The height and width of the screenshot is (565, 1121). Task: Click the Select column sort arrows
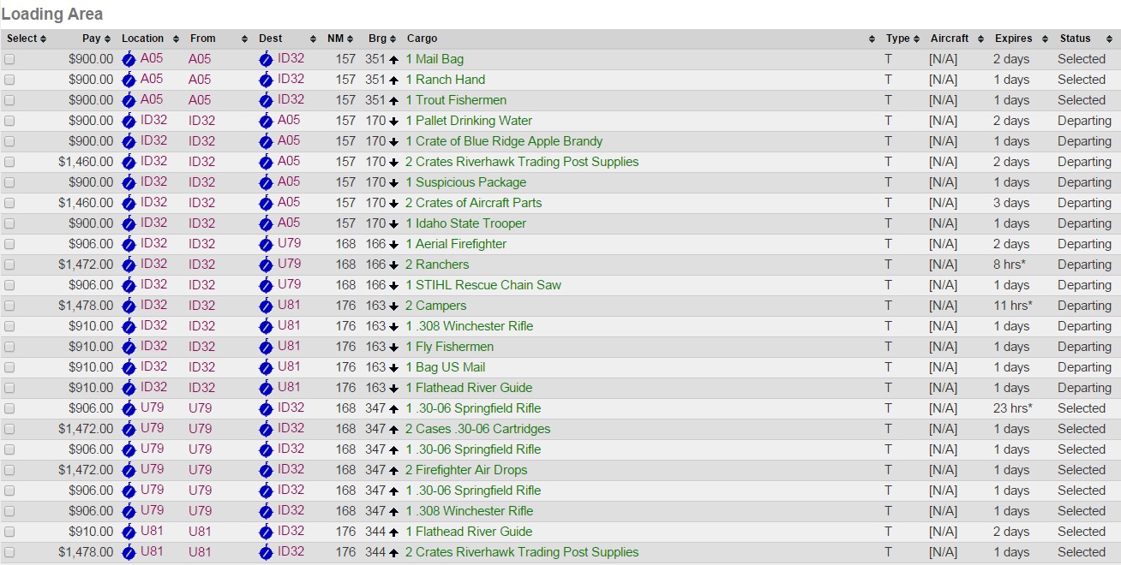[43, 39]
